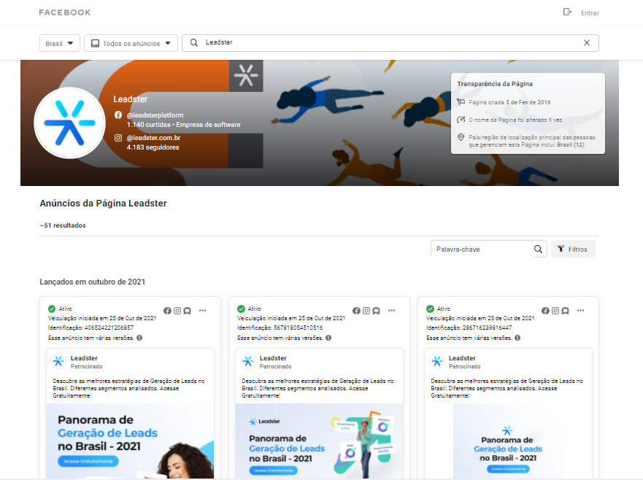Click the ~51 resultados count text
The width and height of the screenshot is (643, 480).
tap(63, 225)
